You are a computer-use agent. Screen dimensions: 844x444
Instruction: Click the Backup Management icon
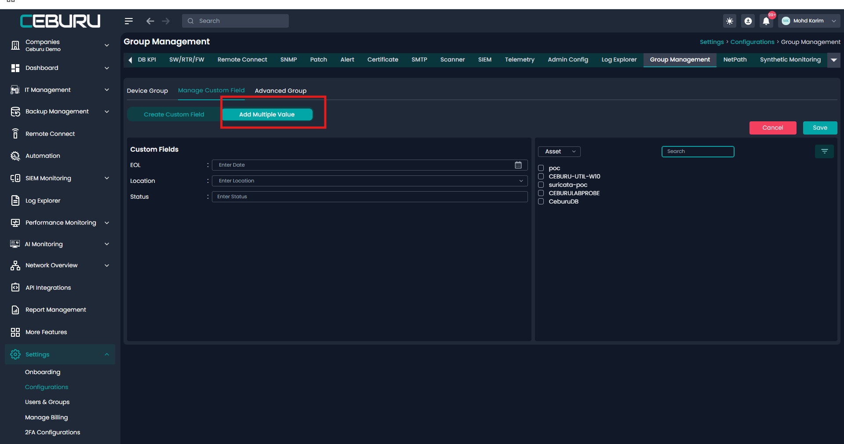click(x=15, y=112)
